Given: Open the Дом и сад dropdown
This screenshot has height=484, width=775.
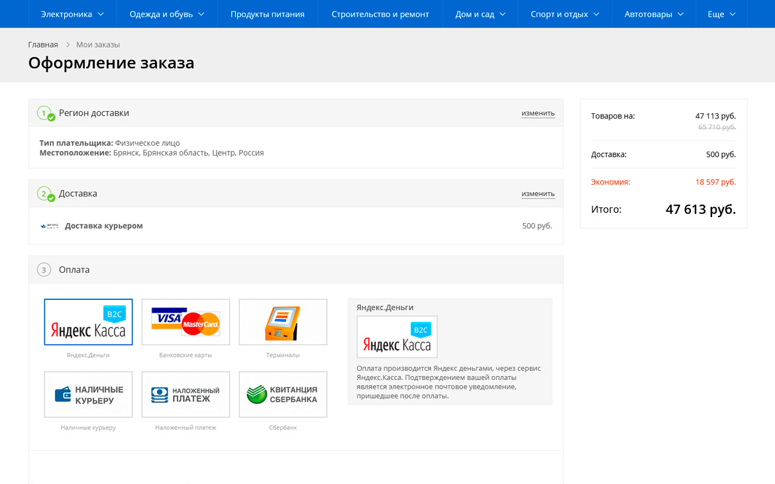Looking at the screenshot, I should [x=480, y=14].
